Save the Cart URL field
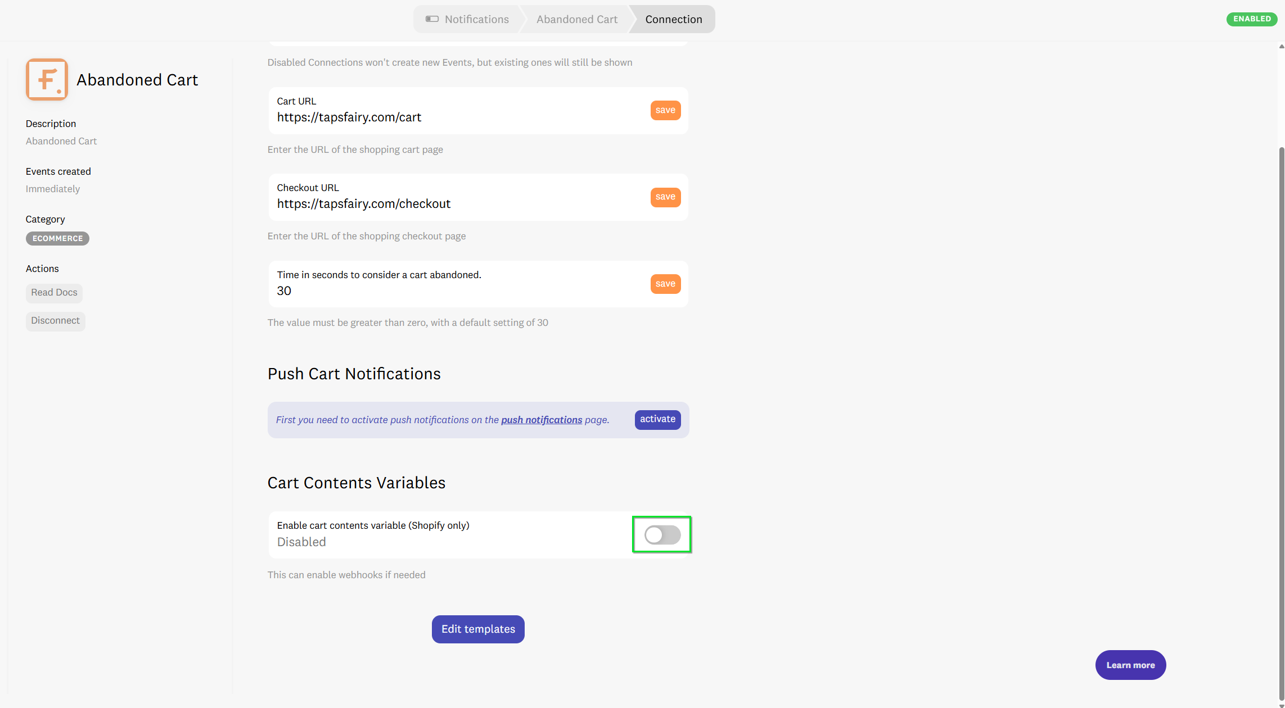 point(665,110)
